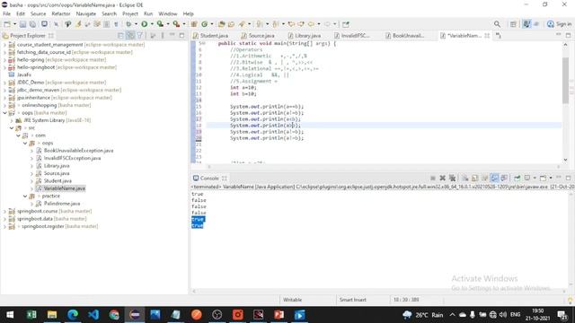This screenshot has width=575, height=323.
Task: Select Palindrome.java in the tree
Action: [62, 204]
